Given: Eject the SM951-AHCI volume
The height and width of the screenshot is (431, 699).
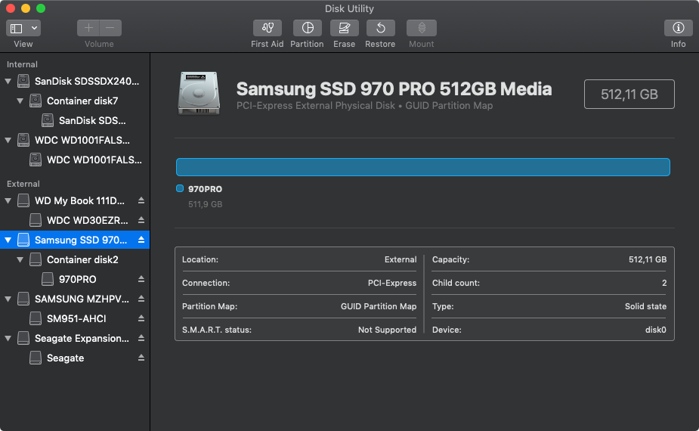Looking at the screenshot, I should click(x=141, y=318).
